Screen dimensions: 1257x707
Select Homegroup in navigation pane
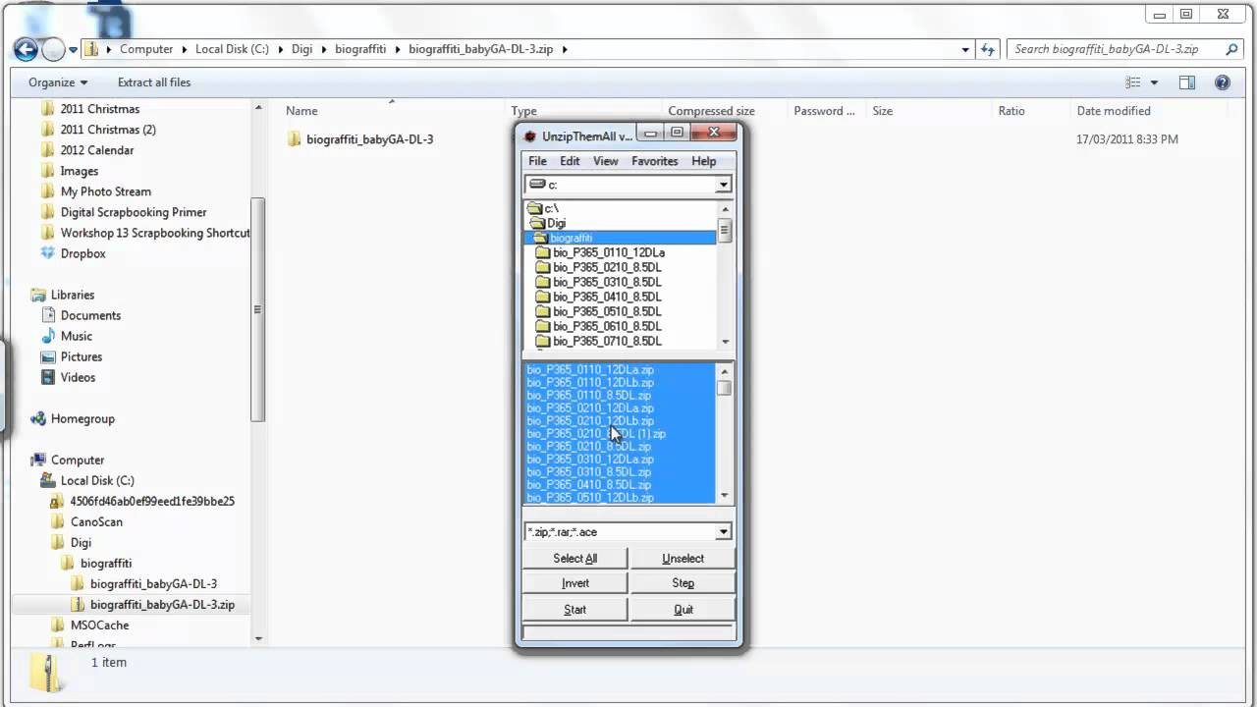coord(82,418)
